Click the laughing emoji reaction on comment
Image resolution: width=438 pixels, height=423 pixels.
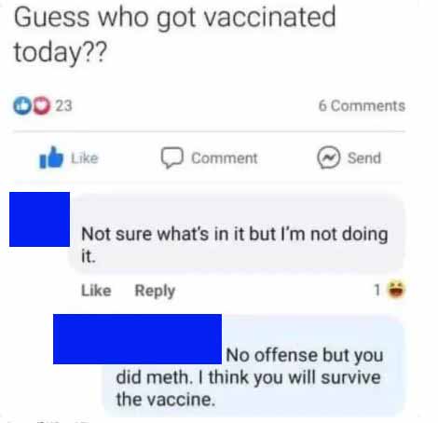[396, 289]
